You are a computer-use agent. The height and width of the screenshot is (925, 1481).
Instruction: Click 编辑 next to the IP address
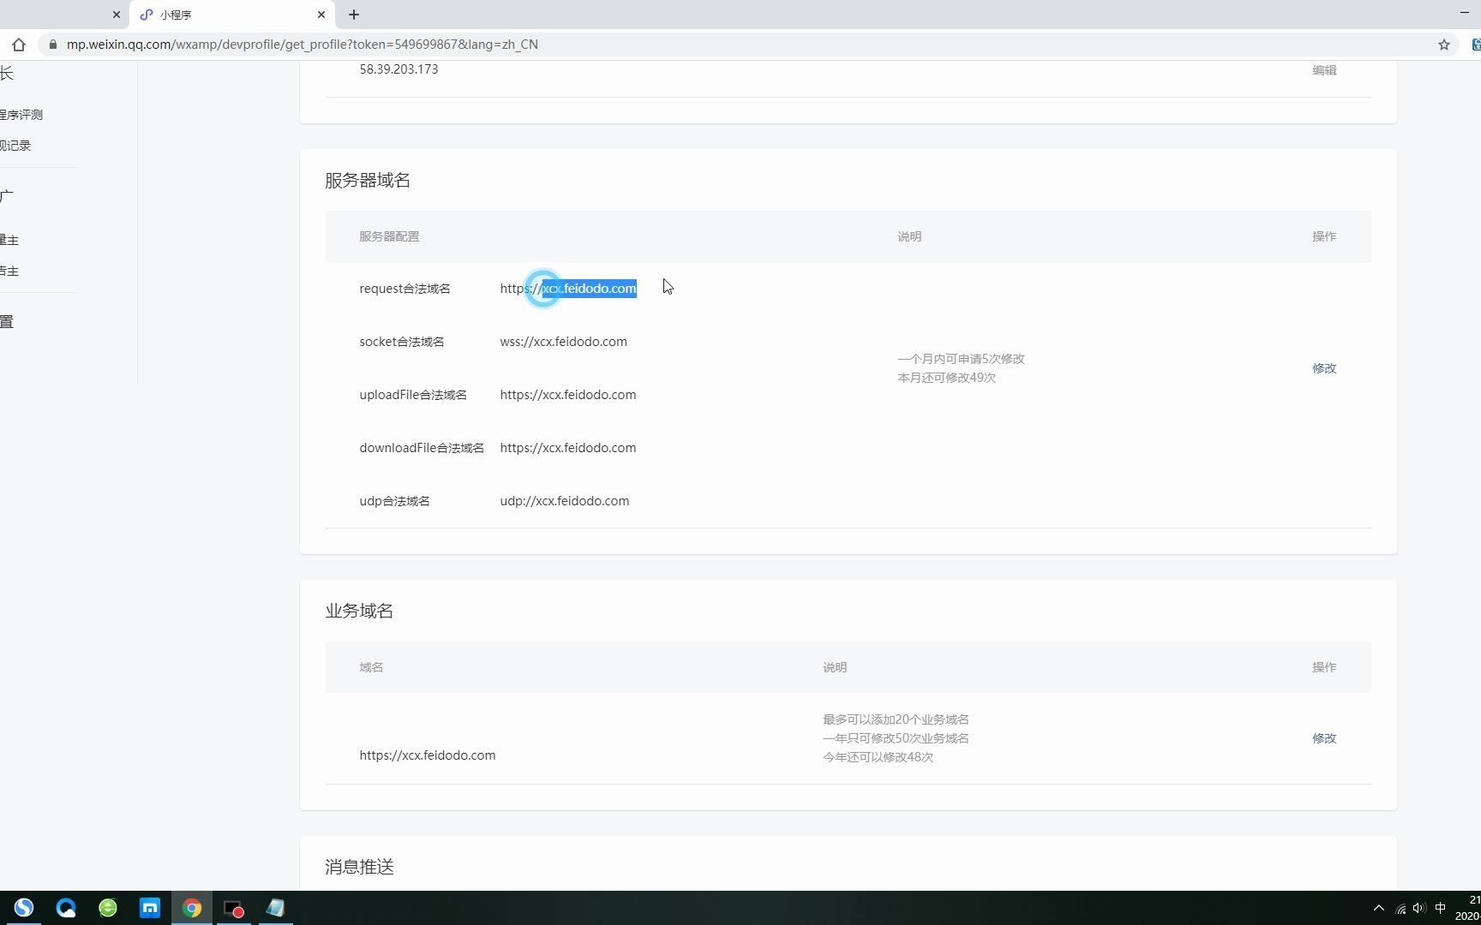1324,70
